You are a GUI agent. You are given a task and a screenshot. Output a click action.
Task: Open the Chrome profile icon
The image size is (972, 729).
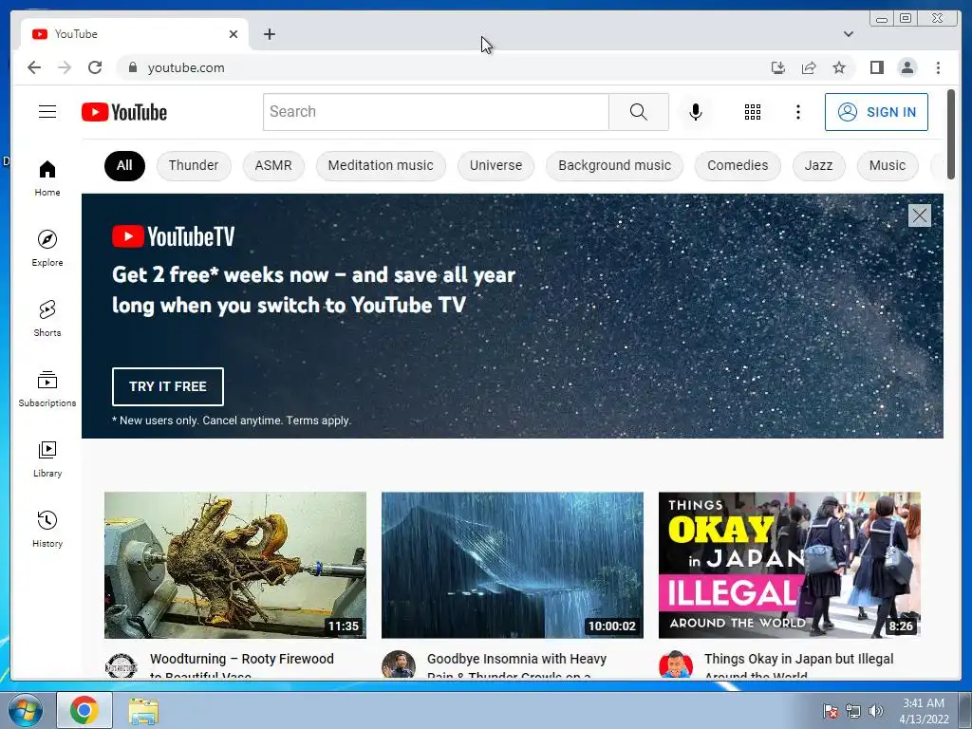907,67
